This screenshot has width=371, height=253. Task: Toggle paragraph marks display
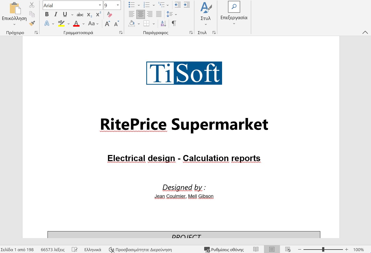(174, 23)
